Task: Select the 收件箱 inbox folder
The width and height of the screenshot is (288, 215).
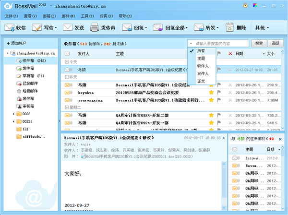Action: (x=31, y=60)
